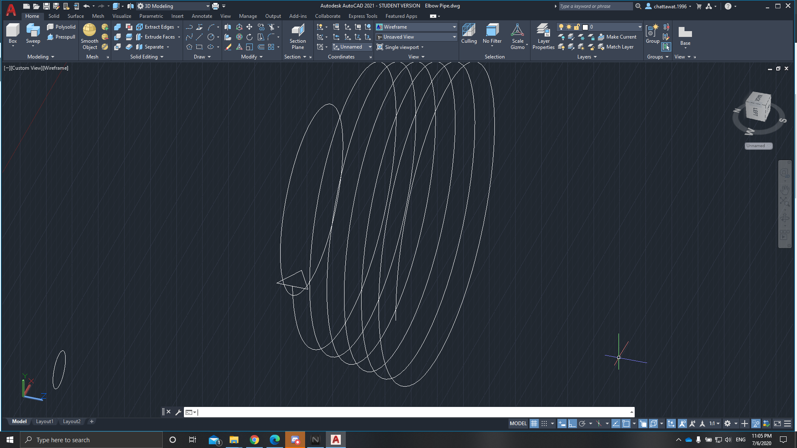797x448 pixels.
Task: Expand the Draw panel flyout
Action: [209, 56]
